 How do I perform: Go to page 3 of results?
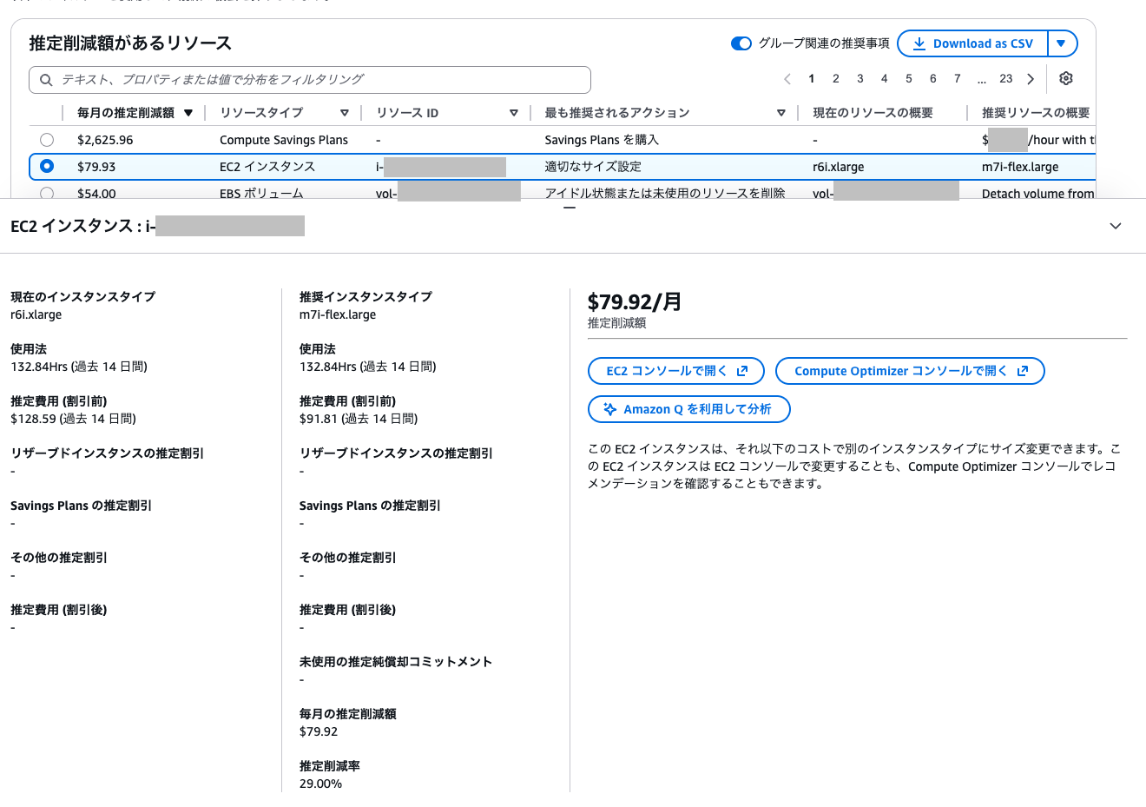(860, 79)
